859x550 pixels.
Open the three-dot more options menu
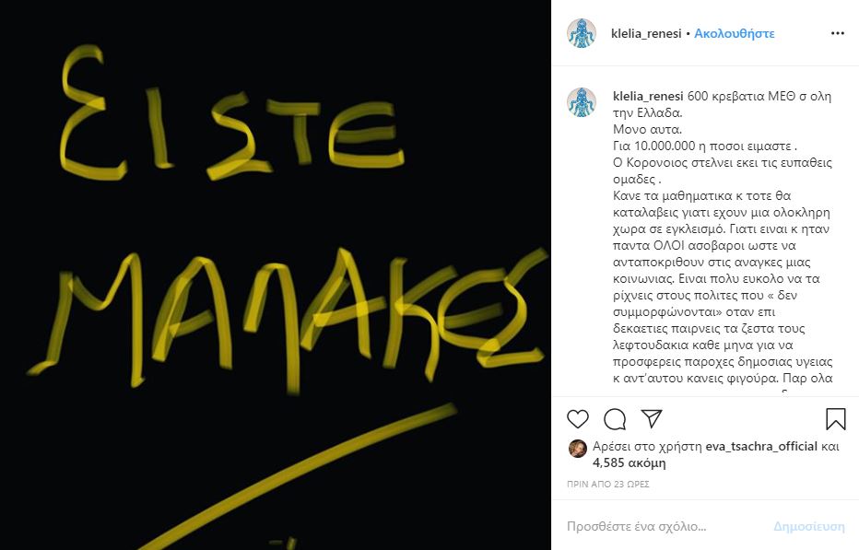click(838, 33)
